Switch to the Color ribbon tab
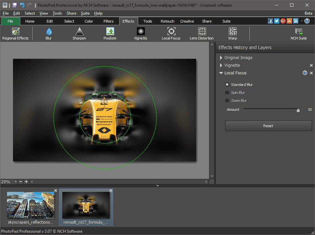Screen dimensions: 315x235 coord(89,21)
